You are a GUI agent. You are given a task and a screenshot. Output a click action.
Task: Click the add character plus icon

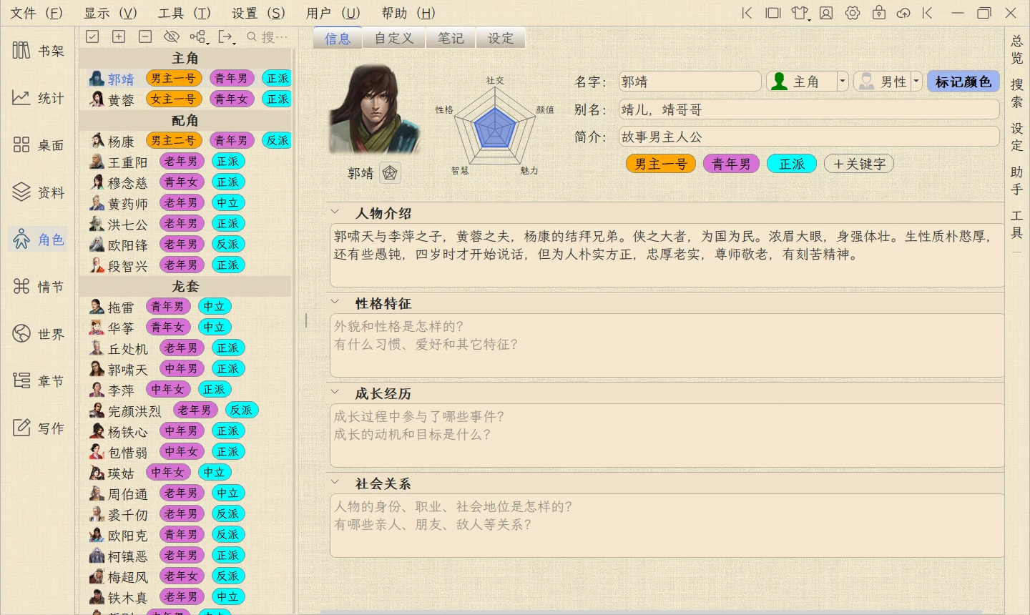119,36
